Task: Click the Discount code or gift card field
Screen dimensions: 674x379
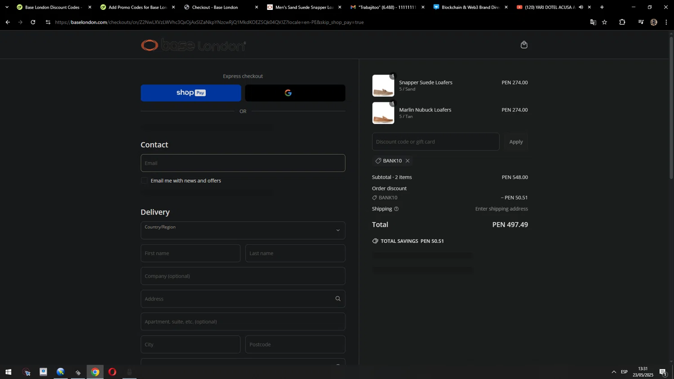Action: click(435, 141)
